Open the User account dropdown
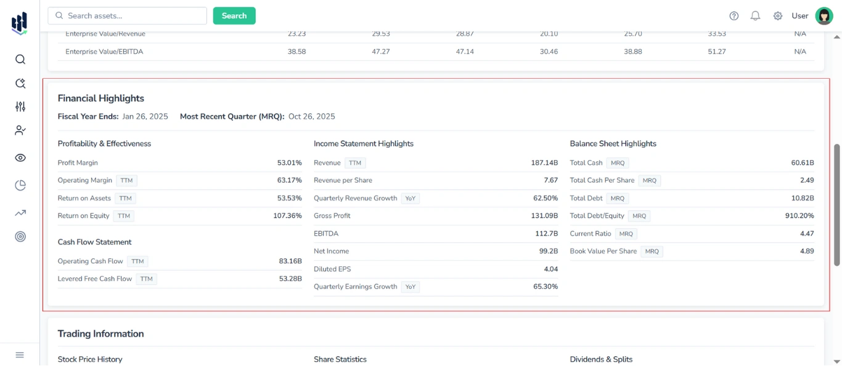Viewport: 842px width, 366px height. click(x=799, y=15)
